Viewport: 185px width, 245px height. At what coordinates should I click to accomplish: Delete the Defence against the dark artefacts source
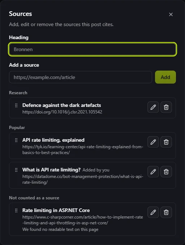pos(166,107)
